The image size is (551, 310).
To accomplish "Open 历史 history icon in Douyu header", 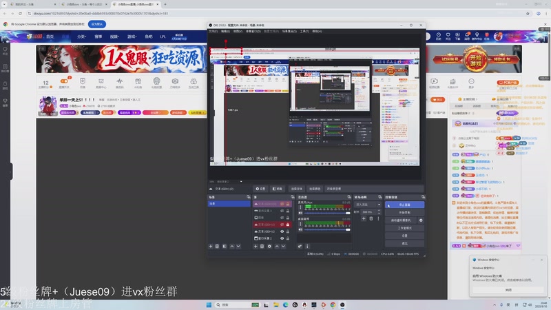I will point(439,36).
